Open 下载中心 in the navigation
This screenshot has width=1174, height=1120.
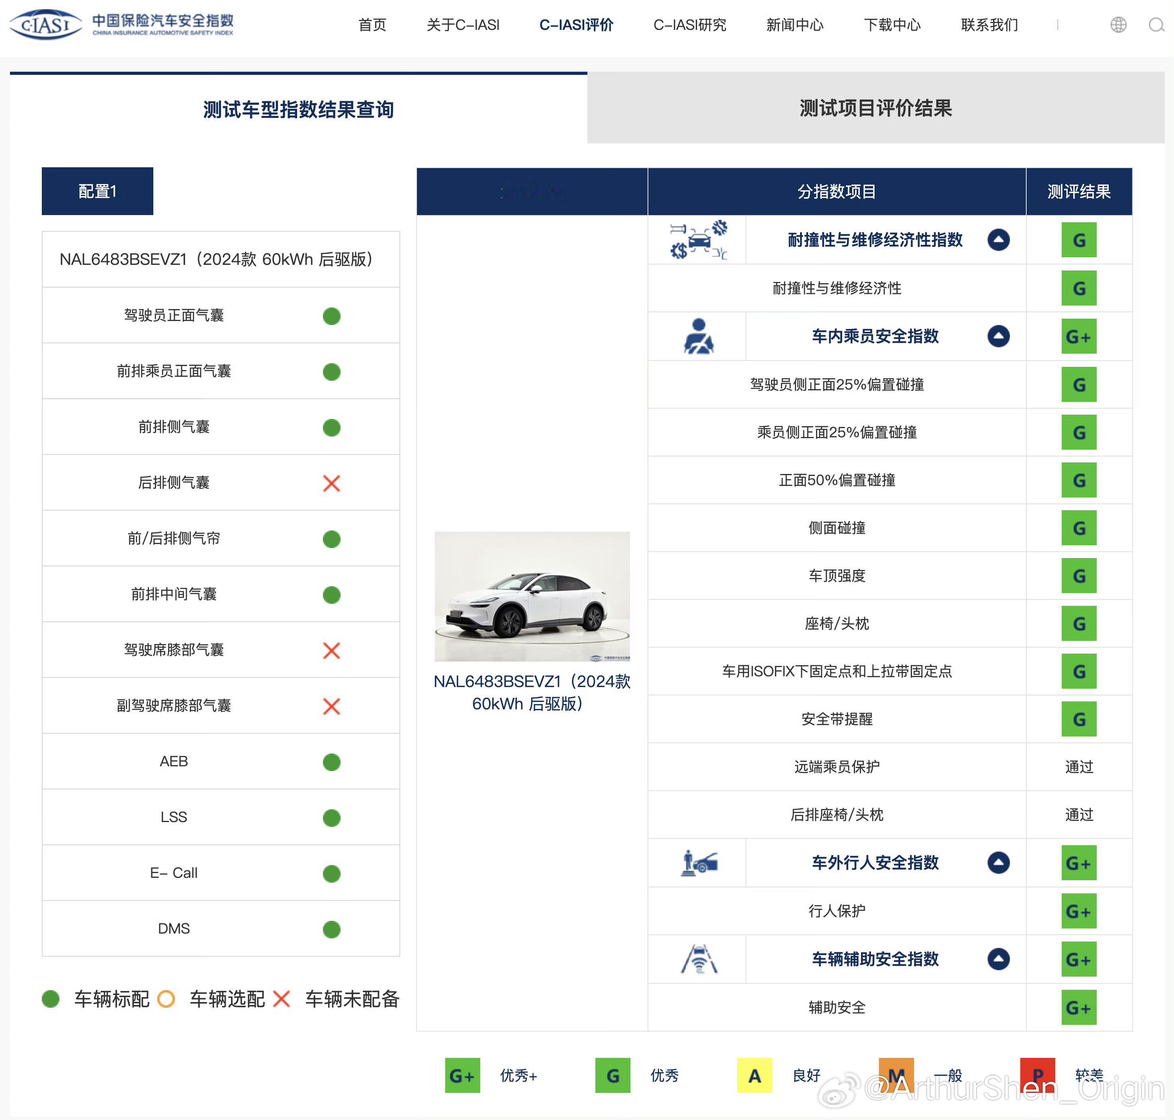(x=892, y=24)
